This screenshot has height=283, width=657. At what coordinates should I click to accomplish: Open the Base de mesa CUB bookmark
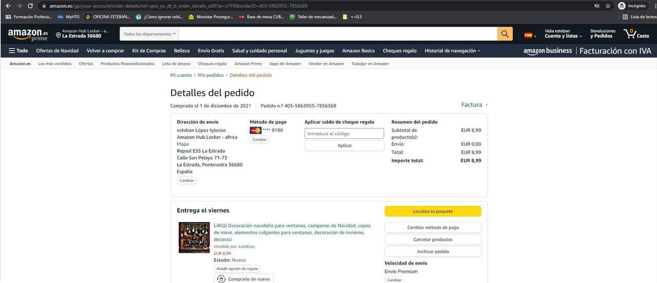(261, 16)
